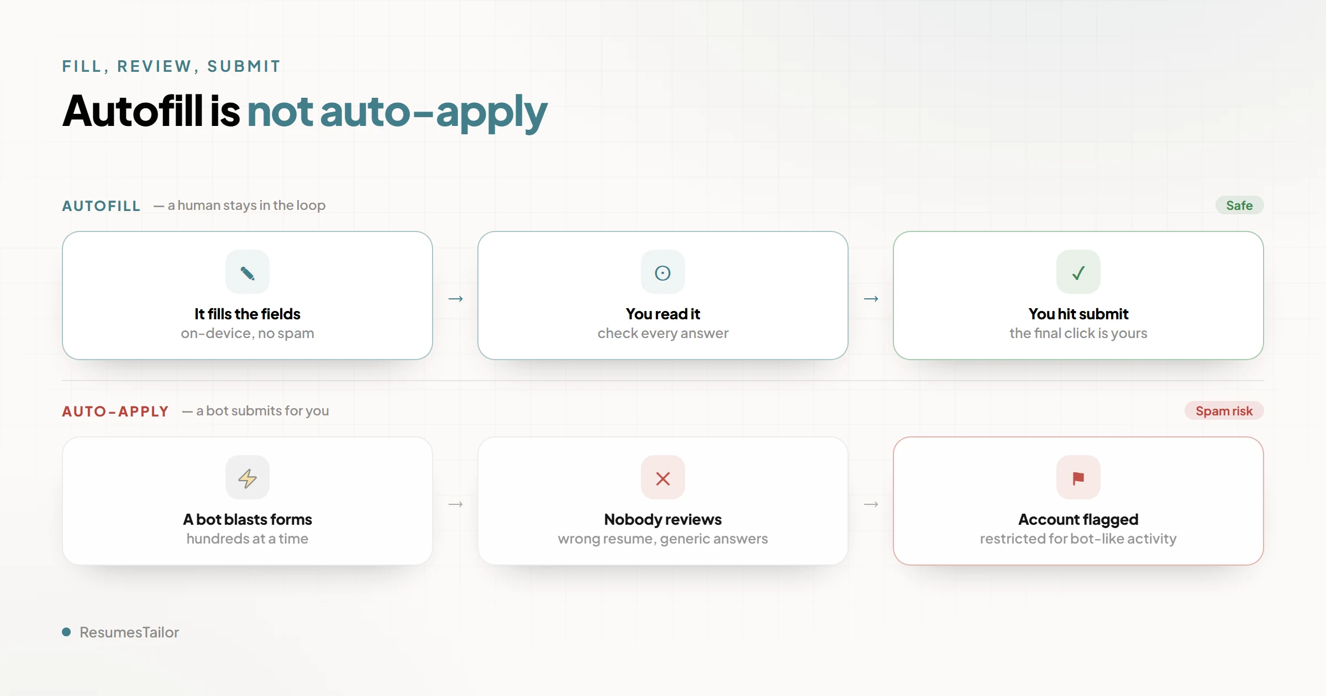Click the pencil icon above 'It fills the fields'
The height and width of the screenshot is (696, 1326).
click(x=248, y=272)
